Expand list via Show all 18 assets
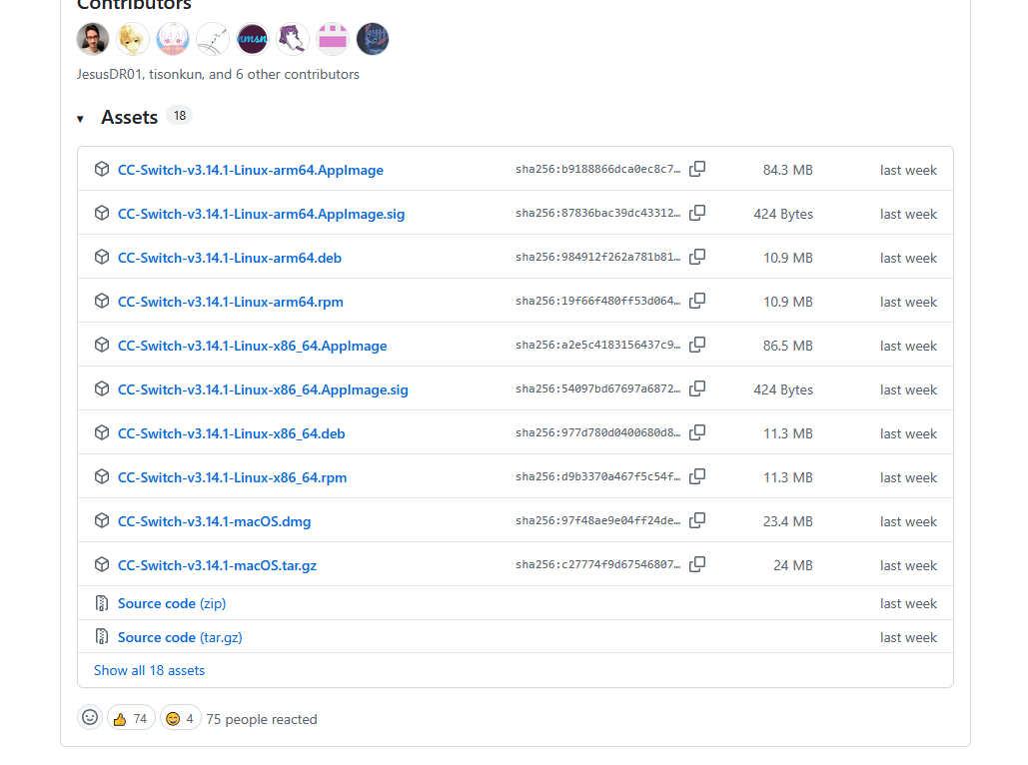Screen dimensions: 1028x765 click(x=149, y=670)
